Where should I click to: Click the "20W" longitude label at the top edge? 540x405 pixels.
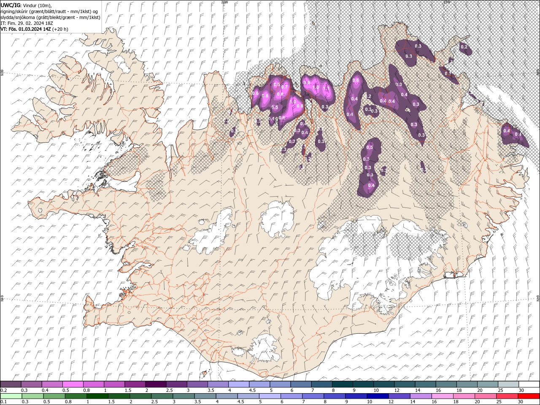click(x=224, y=2)
